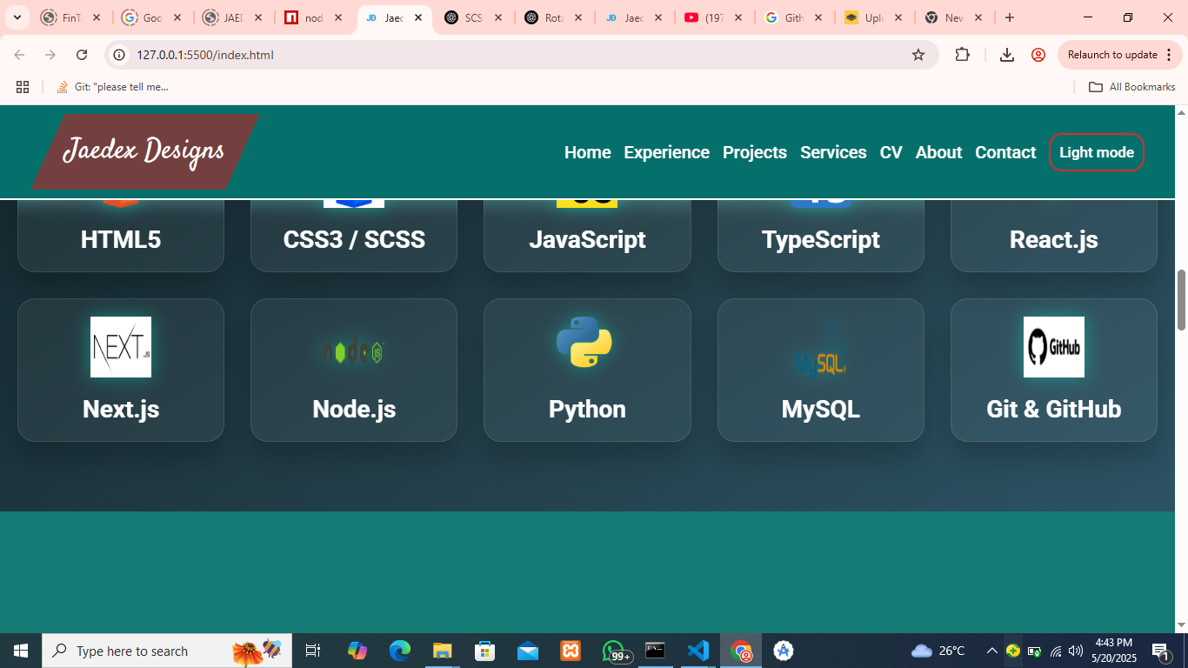View site information icon in address bar
The image size is (1188, 668).
pyautogui.click(x=120, y=55)
